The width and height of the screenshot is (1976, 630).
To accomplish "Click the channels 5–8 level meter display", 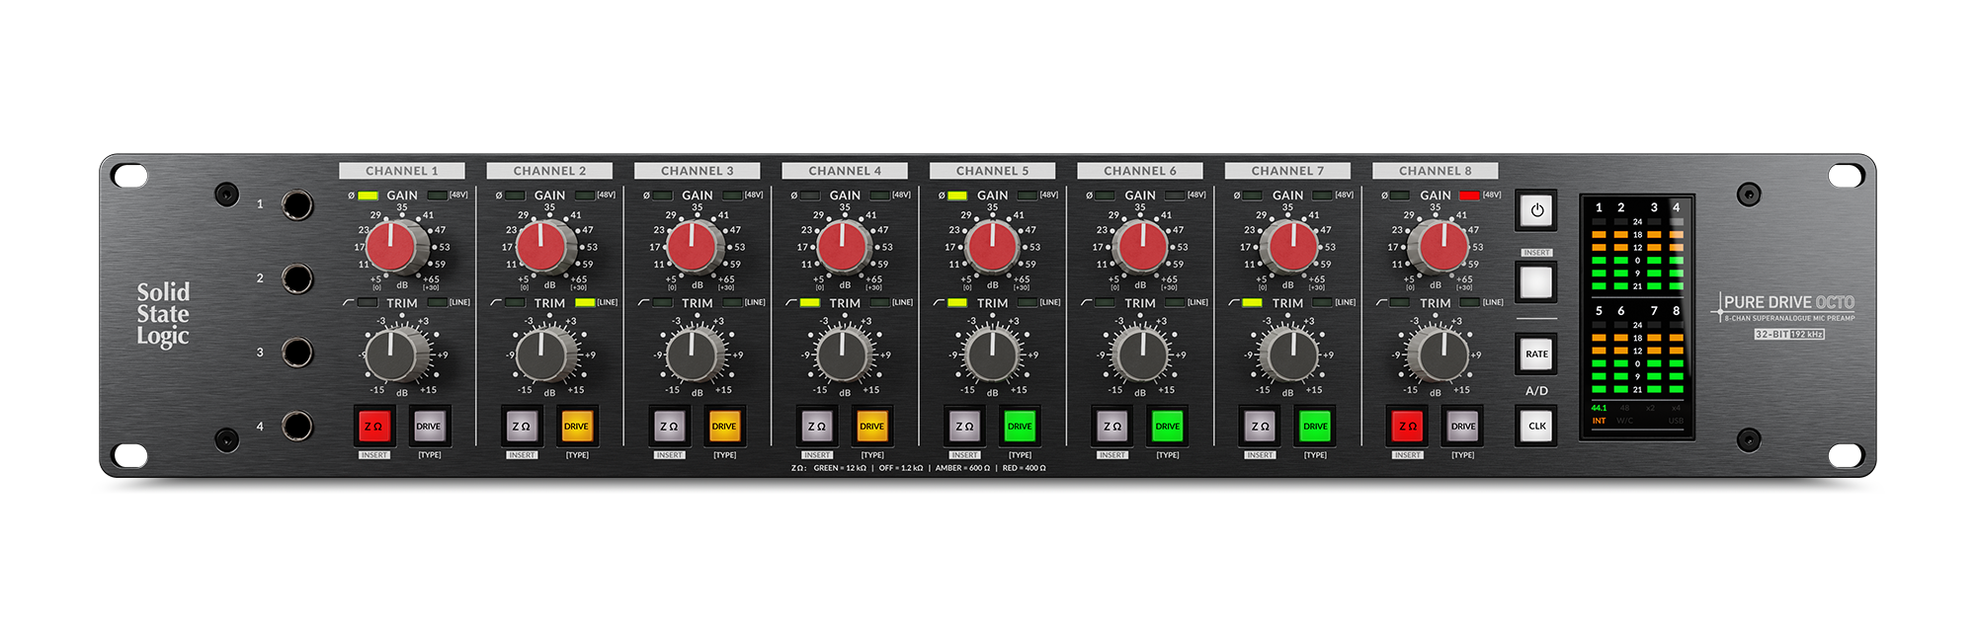I will (x=1637, y=349).
